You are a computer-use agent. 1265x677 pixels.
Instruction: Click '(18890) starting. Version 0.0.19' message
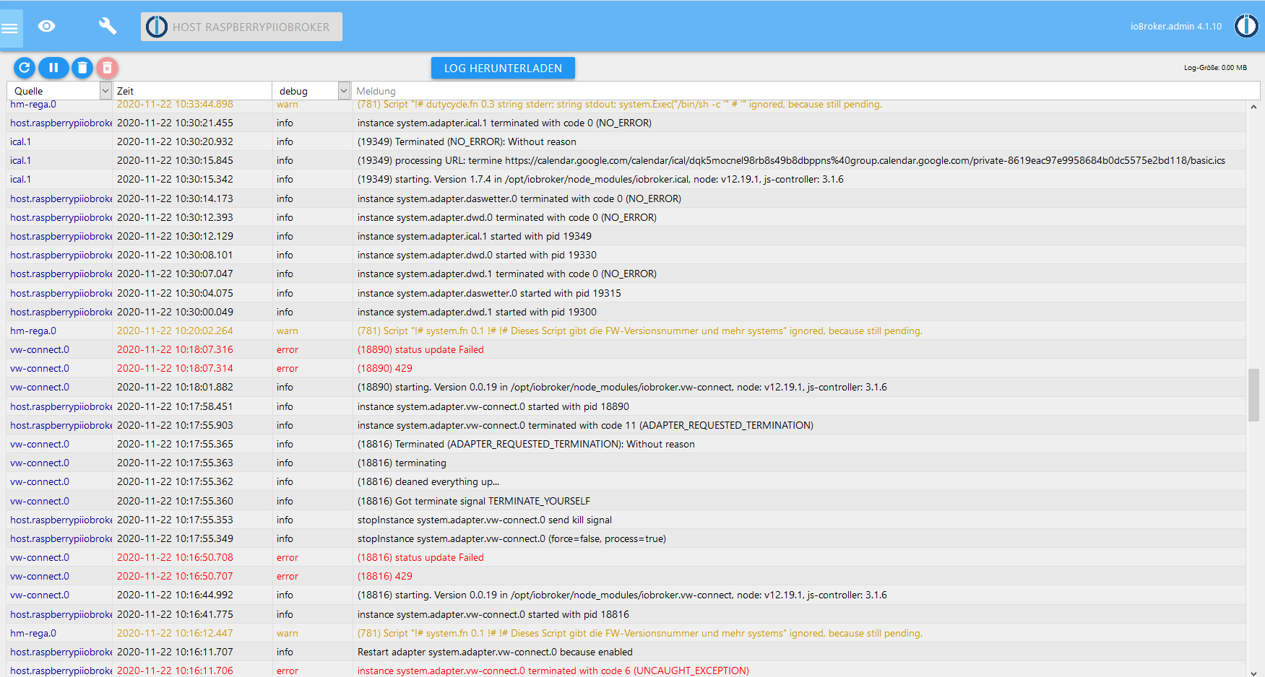click(622, 387)
